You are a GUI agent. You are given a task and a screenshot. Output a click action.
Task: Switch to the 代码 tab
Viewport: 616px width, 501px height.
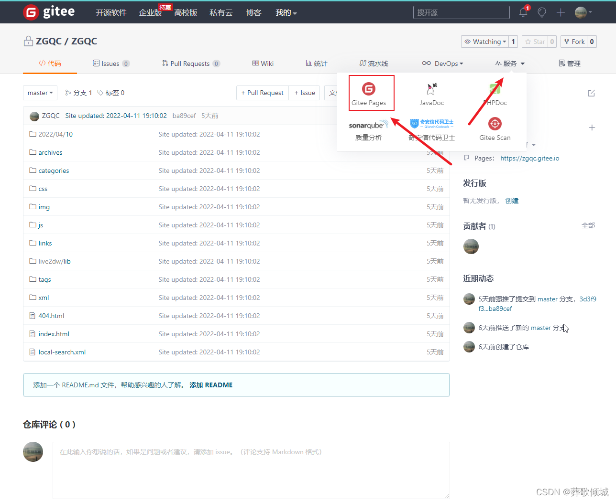click(50, 64)
